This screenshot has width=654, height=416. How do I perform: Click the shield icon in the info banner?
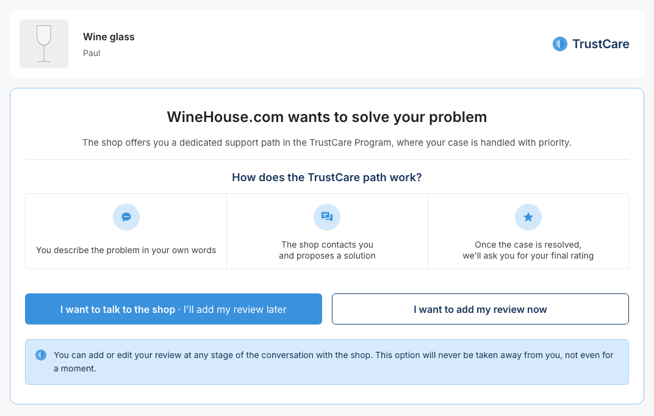click(x=41, y=355)
